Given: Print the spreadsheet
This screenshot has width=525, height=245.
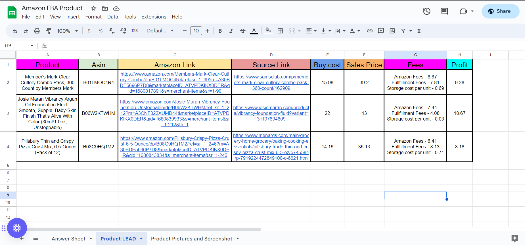Looking at the screenshot, I should tap(37, 31).
